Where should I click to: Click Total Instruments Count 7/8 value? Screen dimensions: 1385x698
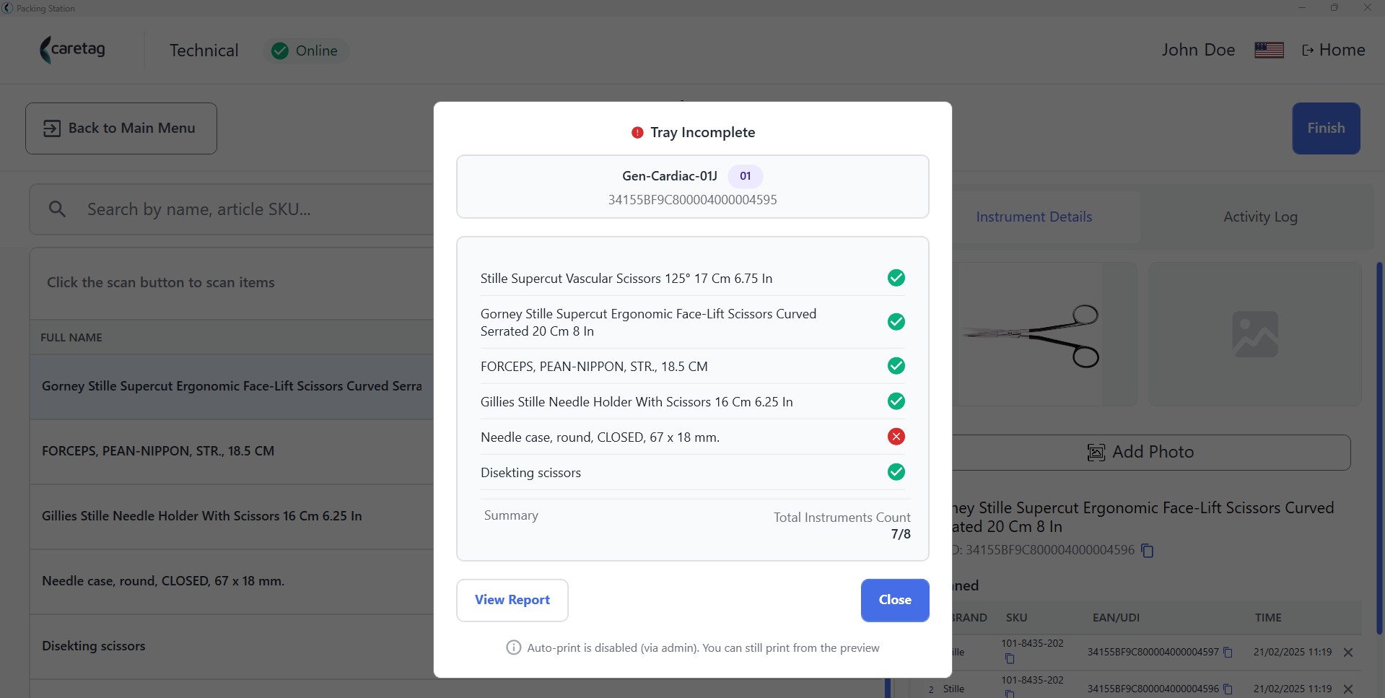click(x=900, y=534)
